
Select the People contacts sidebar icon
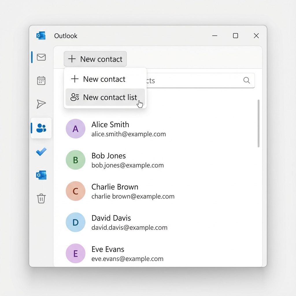(x=41, y=128)
